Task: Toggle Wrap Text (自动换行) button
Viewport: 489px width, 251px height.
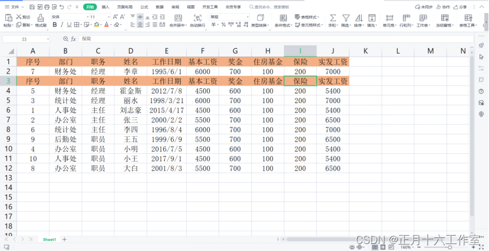Action: pyautogui.click(x=197, y=21)
